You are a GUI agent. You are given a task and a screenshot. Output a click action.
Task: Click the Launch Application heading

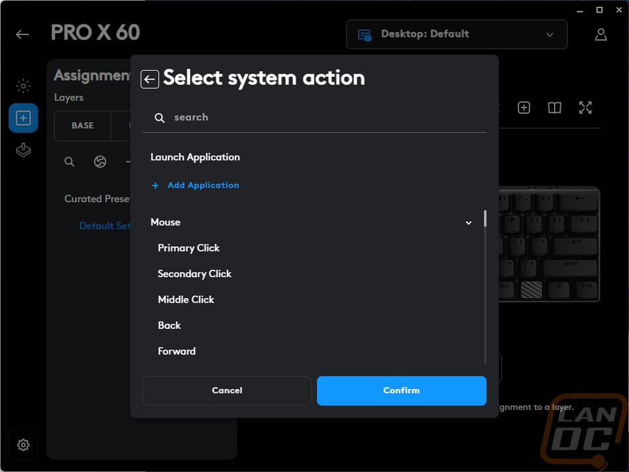195,157
